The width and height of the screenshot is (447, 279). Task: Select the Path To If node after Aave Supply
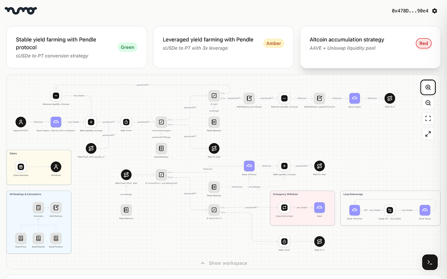click(x=390, y=98)
